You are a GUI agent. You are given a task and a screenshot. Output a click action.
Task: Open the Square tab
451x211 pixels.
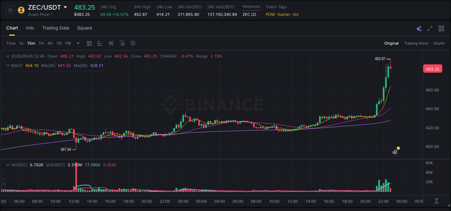(84, 28)
